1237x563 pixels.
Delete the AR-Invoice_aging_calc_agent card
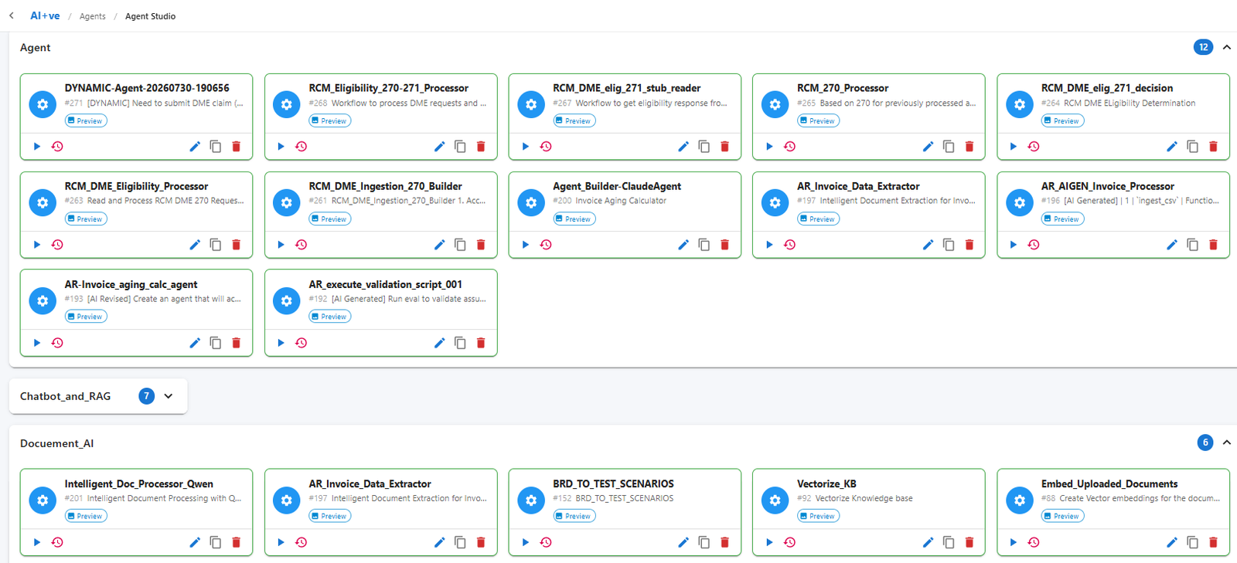[237, 343]
